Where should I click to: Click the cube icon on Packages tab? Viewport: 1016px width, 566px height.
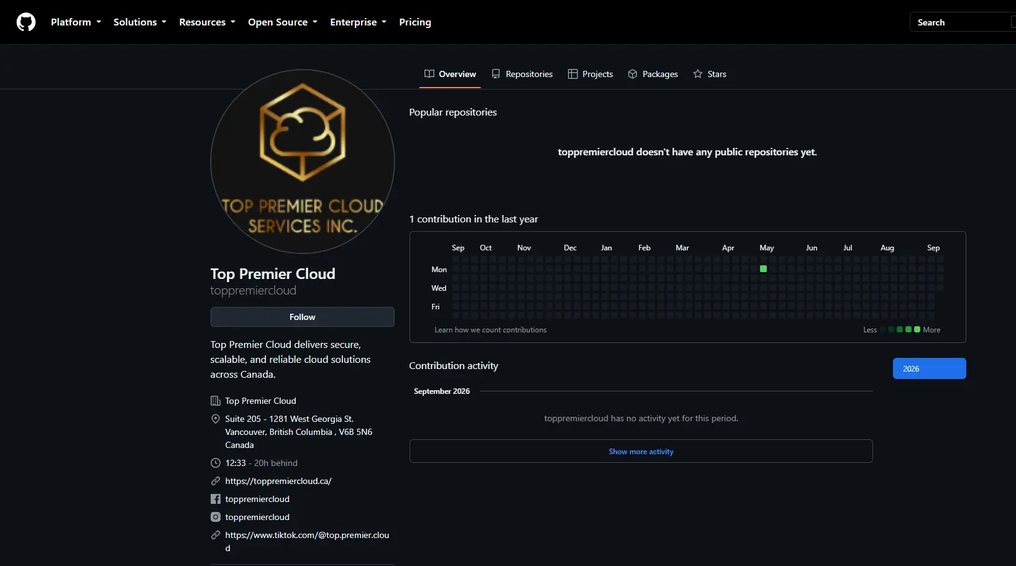[x=633, y=74]
